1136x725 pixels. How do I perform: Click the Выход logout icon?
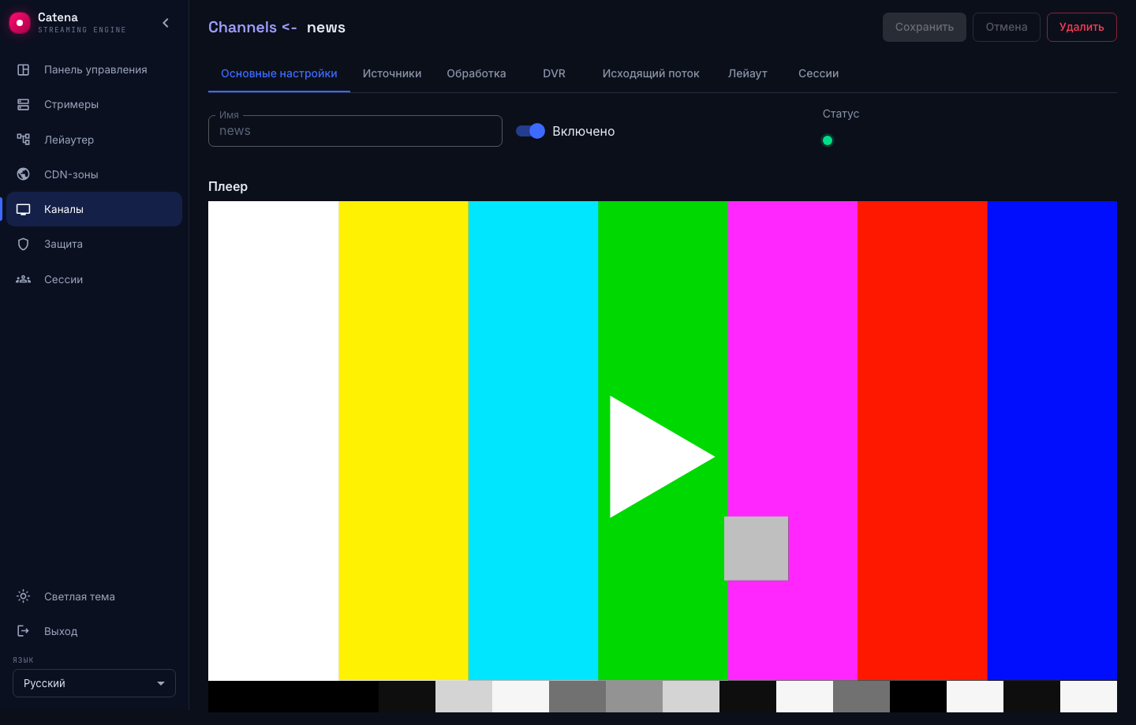(24, 631)
